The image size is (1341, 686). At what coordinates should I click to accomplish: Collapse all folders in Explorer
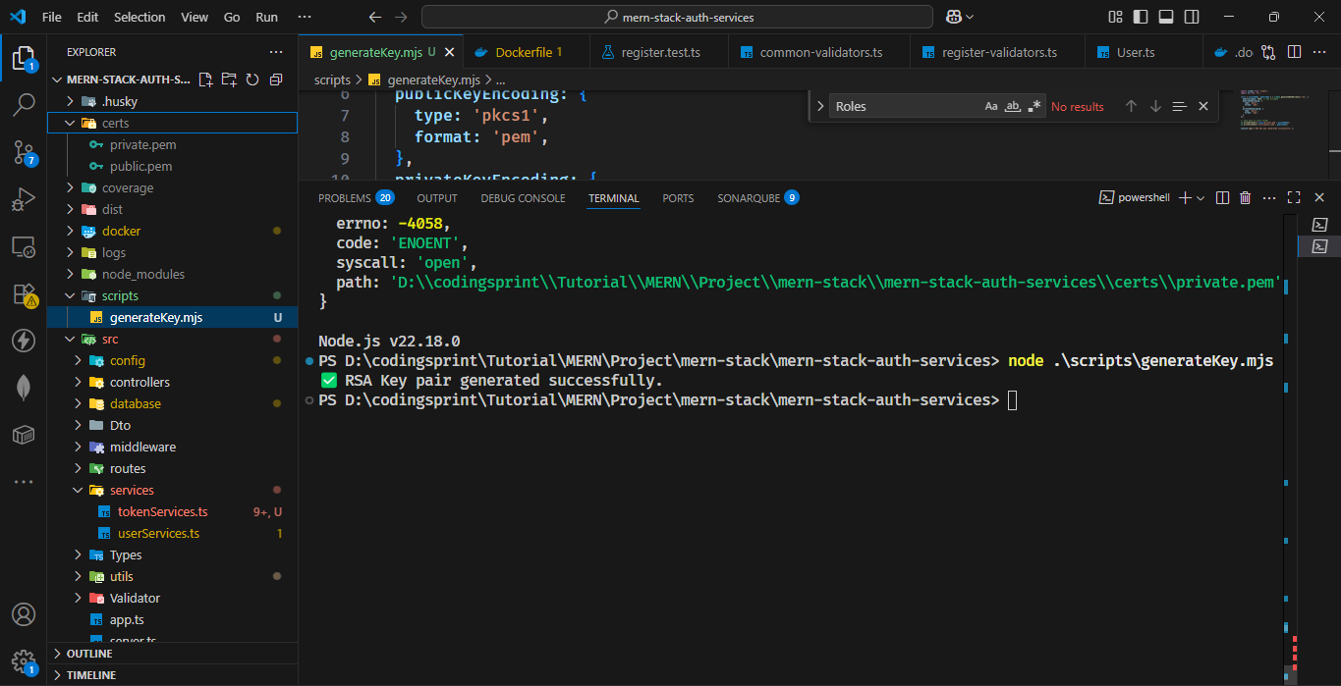(x=276, y=79)
